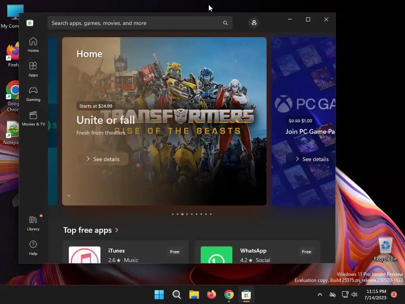Select the fourth carousel page dot
The image size is (405, 304).
[187, 214]
